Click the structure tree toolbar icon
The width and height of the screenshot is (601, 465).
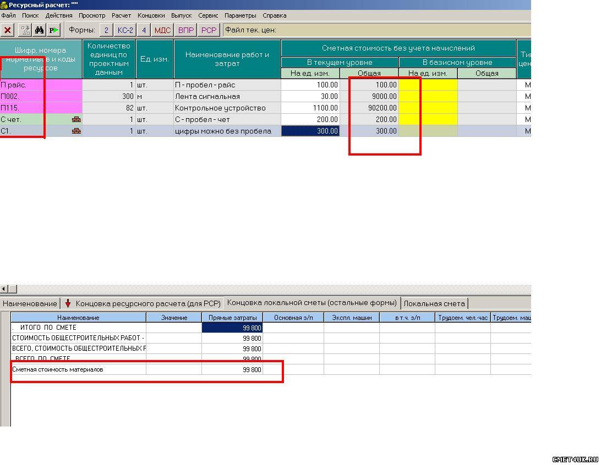[25, 30]
